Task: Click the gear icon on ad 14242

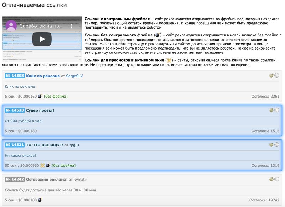Action: 271,179
